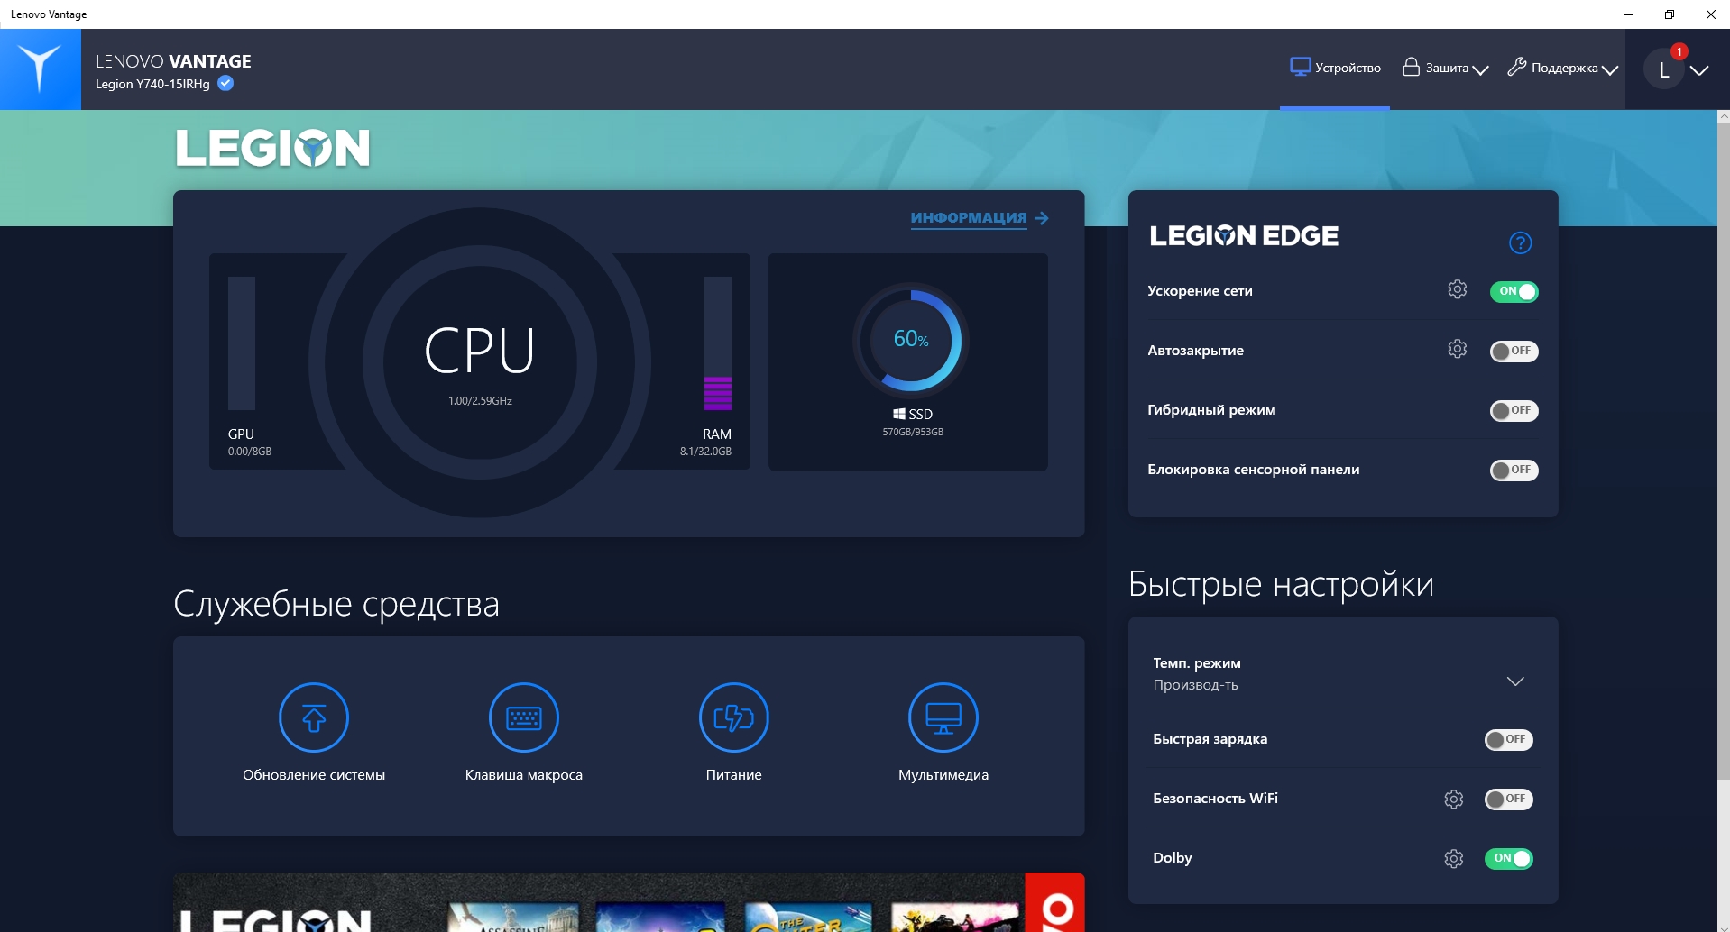This screenshot has width=1730, height=932.
Task: Restore down the Lenovo Vantage window
Action: click(1670, 14)
